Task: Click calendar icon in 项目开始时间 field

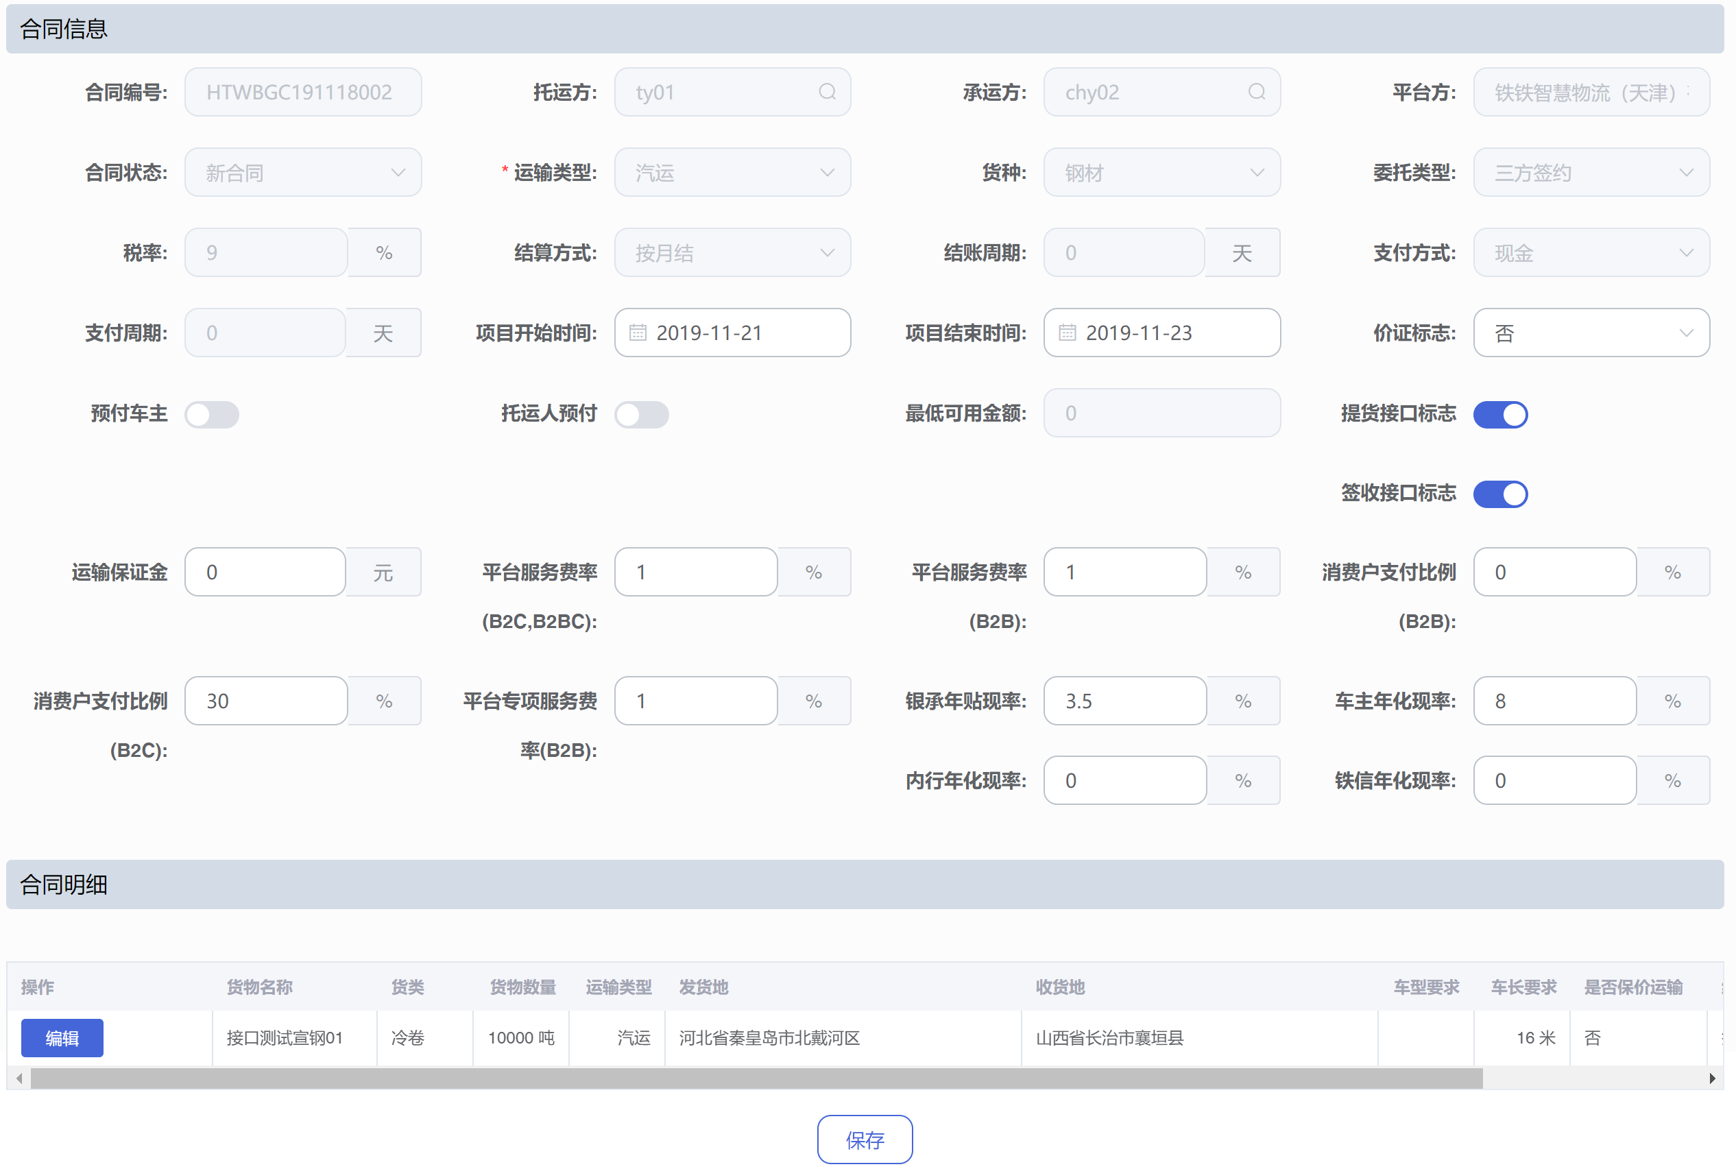Action: (638, 333)
